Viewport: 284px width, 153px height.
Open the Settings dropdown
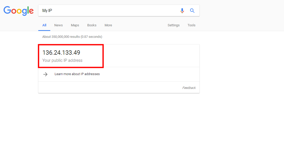174,25
